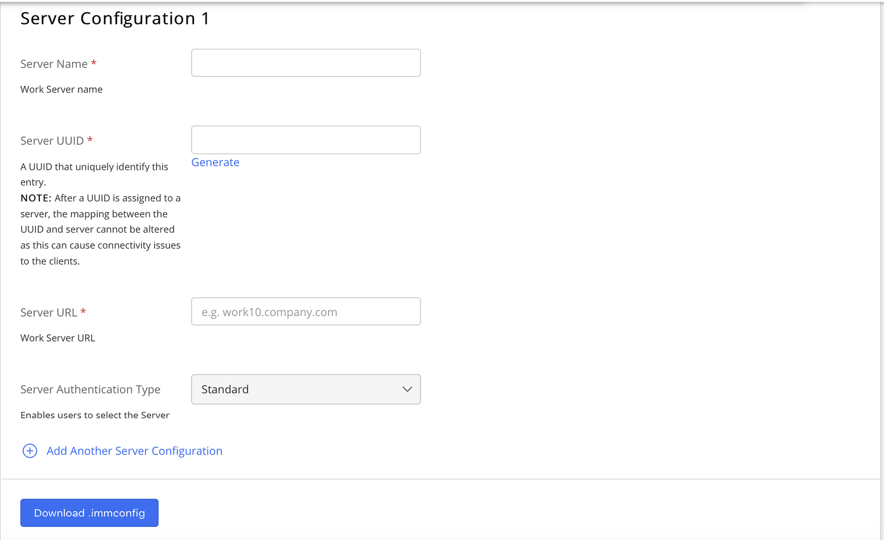
Task: Click the Work Server name helper text
Action: pos(61,89)
